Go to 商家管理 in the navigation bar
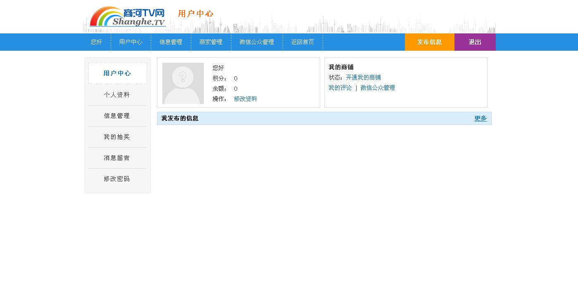Image resolution: width=578 pixels, height=299 pixels. (x=211, y=42)
